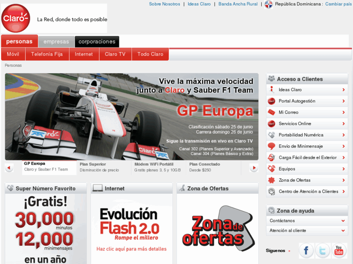Open the YouTube channel icon
The width and height of the screenshot is (353, 264).
click(339, 250)
